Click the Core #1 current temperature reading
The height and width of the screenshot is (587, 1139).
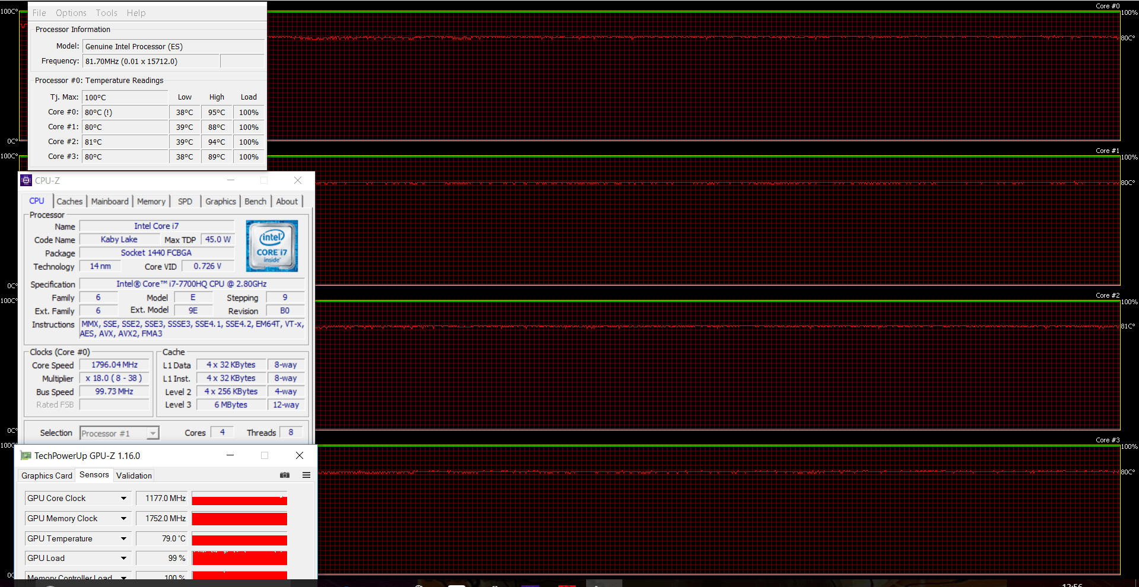[x=125, y=127]
